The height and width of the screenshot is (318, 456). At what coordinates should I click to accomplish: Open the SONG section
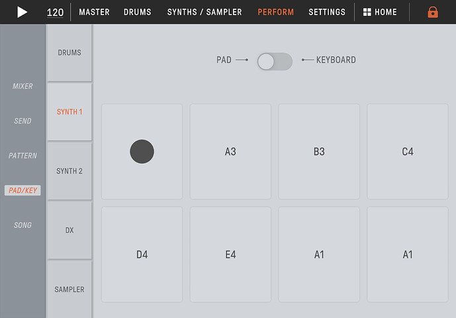[x=23, y=225]
